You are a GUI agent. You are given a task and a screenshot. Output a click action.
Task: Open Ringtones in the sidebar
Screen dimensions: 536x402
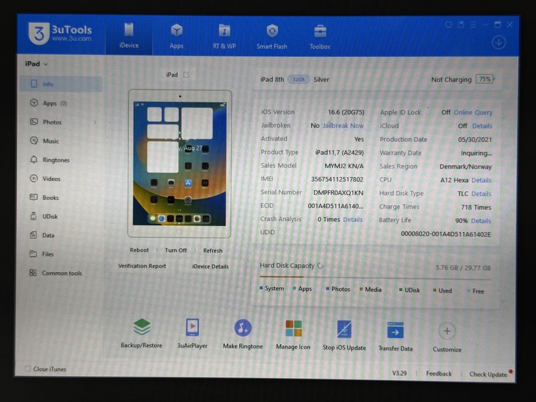pyautogui.click(x=61, y=160)
